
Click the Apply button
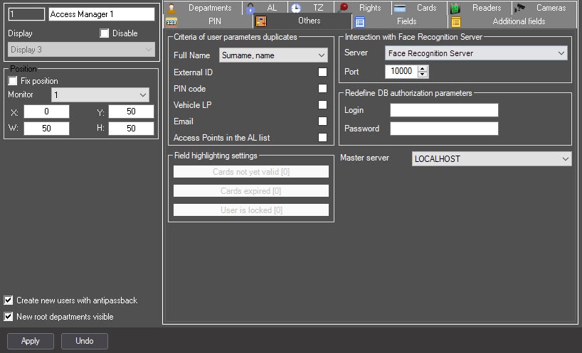(31, 341)
